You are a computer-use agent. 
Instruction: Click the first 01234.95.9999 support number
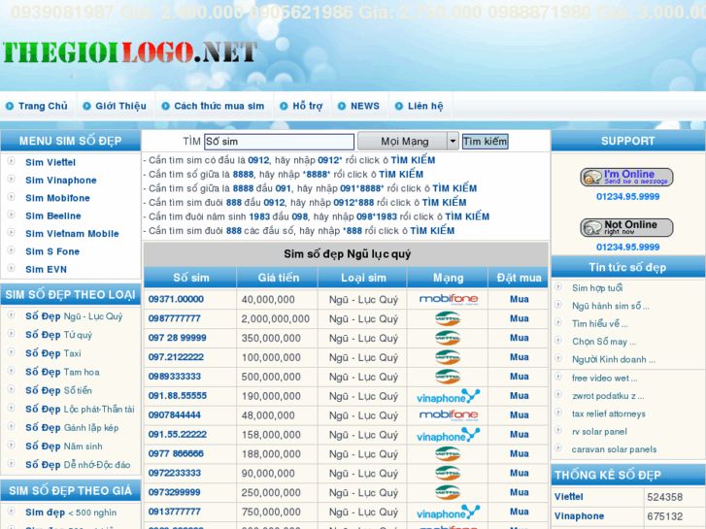(627, 197)
